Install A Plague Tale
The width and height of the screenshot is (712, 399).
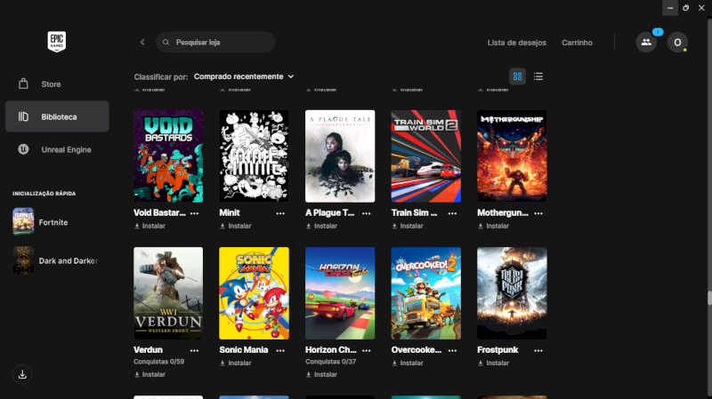pyautogui.click(x=321, y=226)
